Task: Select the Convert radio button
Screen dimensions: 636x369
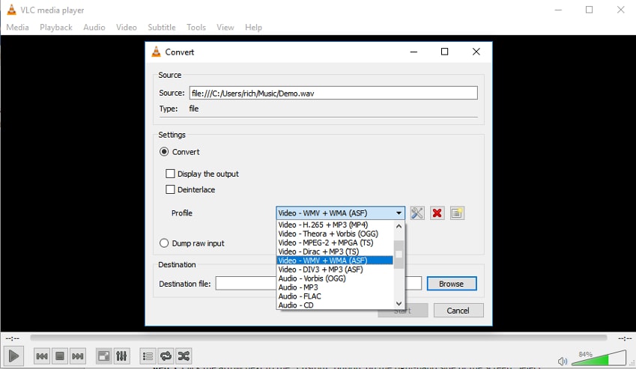Action: point(164,152)
